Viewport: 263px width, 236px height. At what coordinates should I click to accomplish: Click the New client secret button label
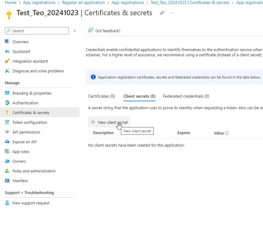pyautogui.click(x=113, y=122)
